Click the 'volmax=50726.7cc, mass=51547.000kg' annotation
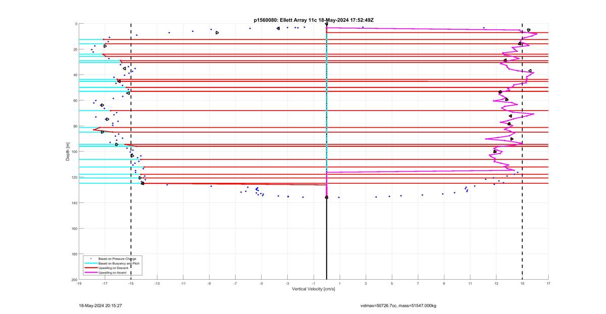The image size is (606, 314). (x=398, y=305)
